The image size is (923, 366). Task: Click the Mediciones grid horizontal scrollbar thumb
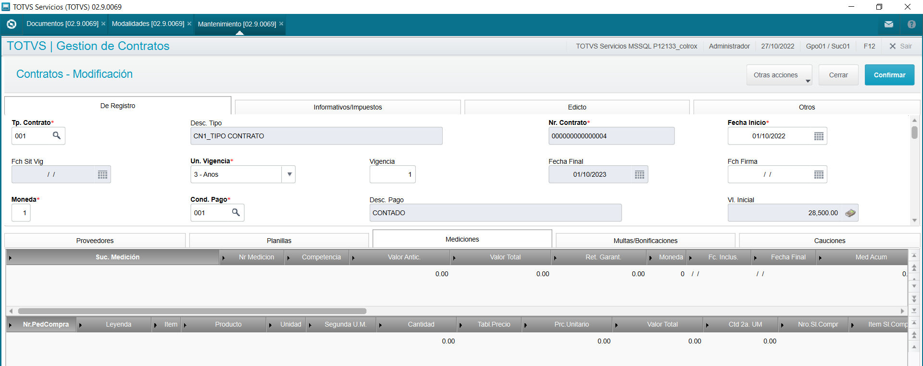point(192,311)
